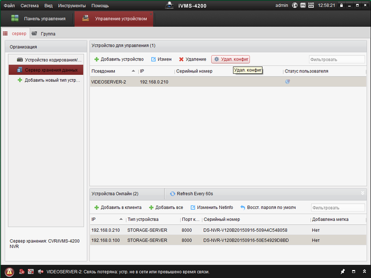
Task: Select Сервер хранения данных tree item
Action: click(46, 70)
